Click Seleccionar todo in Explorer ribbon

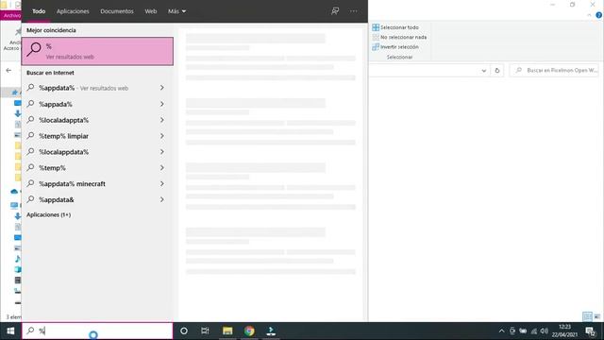click(395, 27)
